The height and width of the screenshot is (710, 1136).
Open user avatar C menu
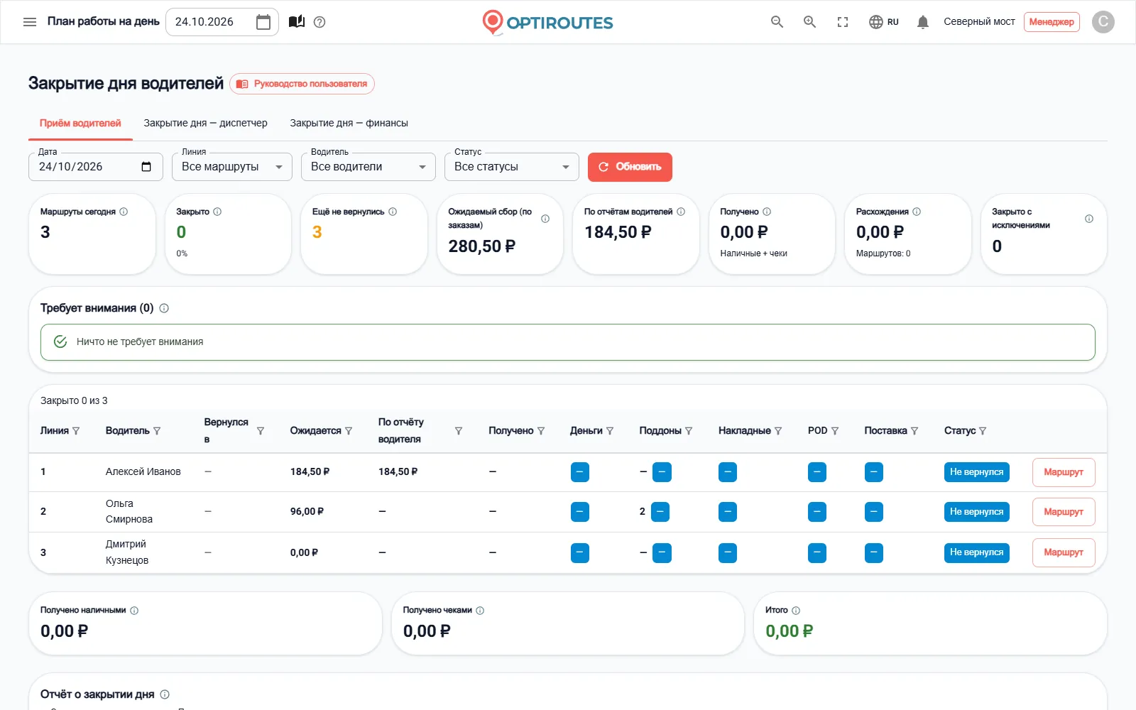pos(1103,22)
